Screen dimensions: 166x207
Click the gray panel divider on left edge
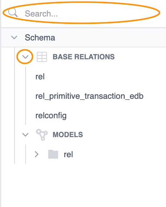coord(1,103)
